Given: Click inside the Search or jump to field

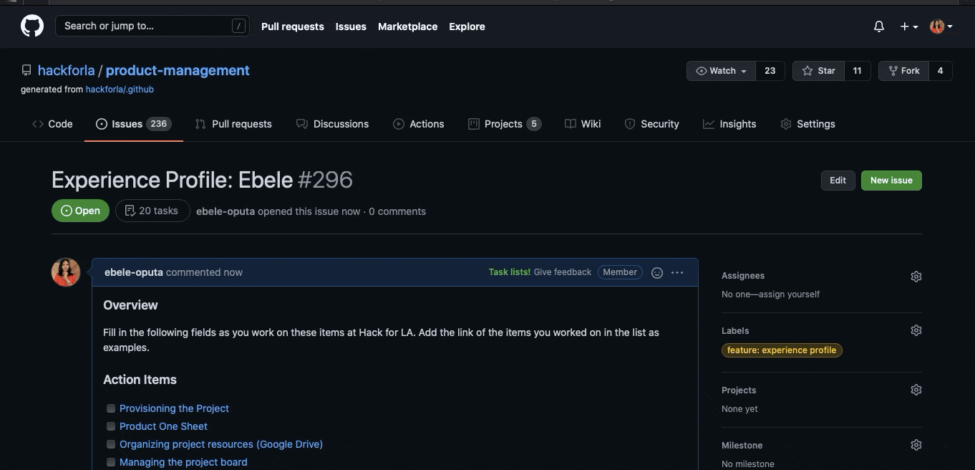Looking at the screenshot, I should point(143,25).
